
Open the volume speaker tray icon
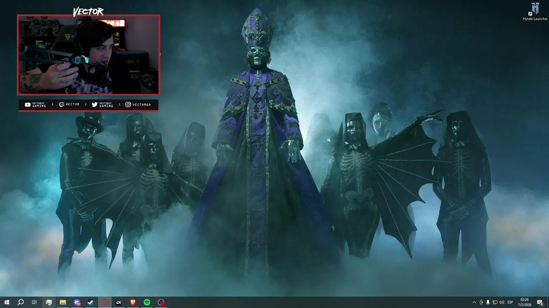(502, 302)
